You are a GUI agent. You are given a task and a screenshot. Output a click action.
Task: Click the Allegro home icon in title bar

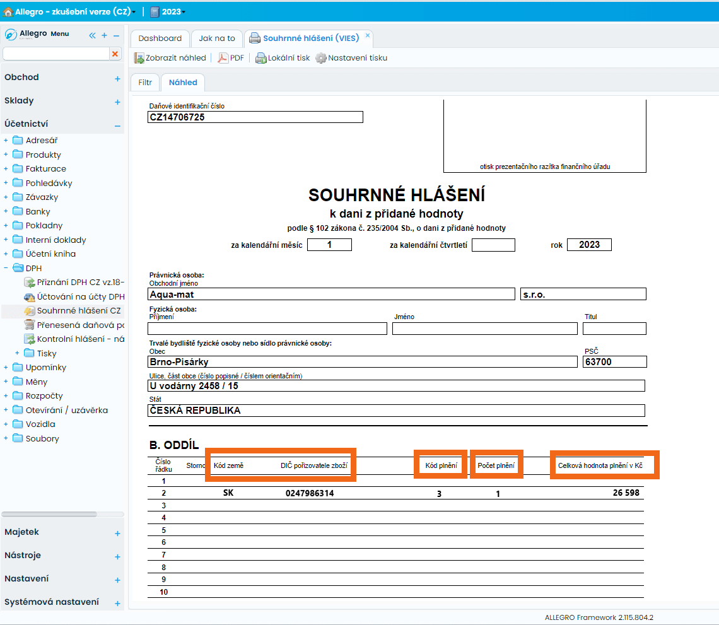pyautogui.click(x=8, y=12)
